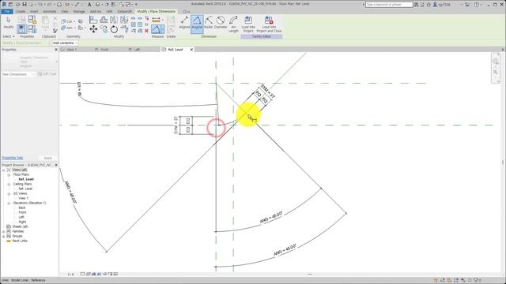Expand the Families tree node

coord(3,231)
